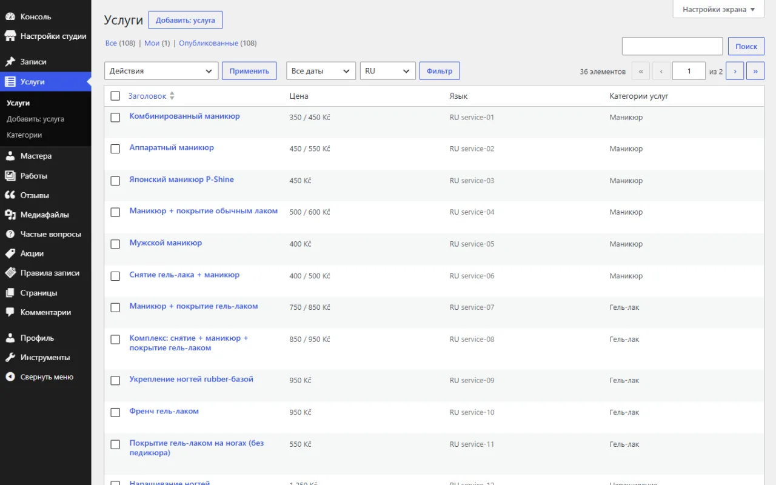Open the Категории submenu item
Screen dimensions: 776x485
pyautogui.click(x=24, y=135)
